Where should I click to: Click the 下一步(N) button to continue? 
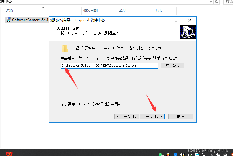153,116
